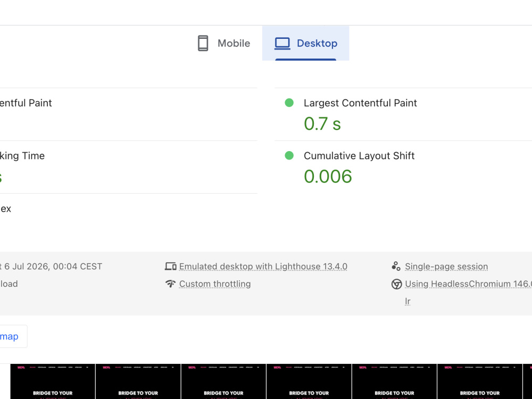Open Single-page session details
This screenshot has width=532, height=399.
coord(446,267)
